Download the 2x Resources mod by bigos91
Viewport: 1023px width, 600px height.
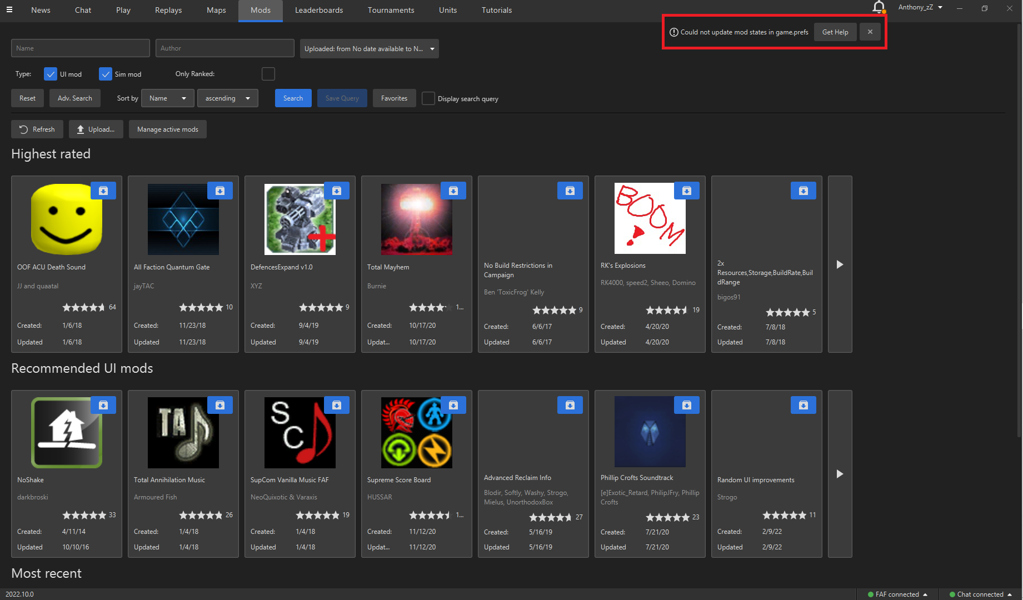[804, 191]
